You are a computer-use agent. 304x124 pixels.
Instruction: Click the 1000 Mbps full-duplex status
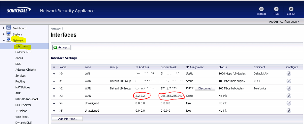tap(232, 74)
